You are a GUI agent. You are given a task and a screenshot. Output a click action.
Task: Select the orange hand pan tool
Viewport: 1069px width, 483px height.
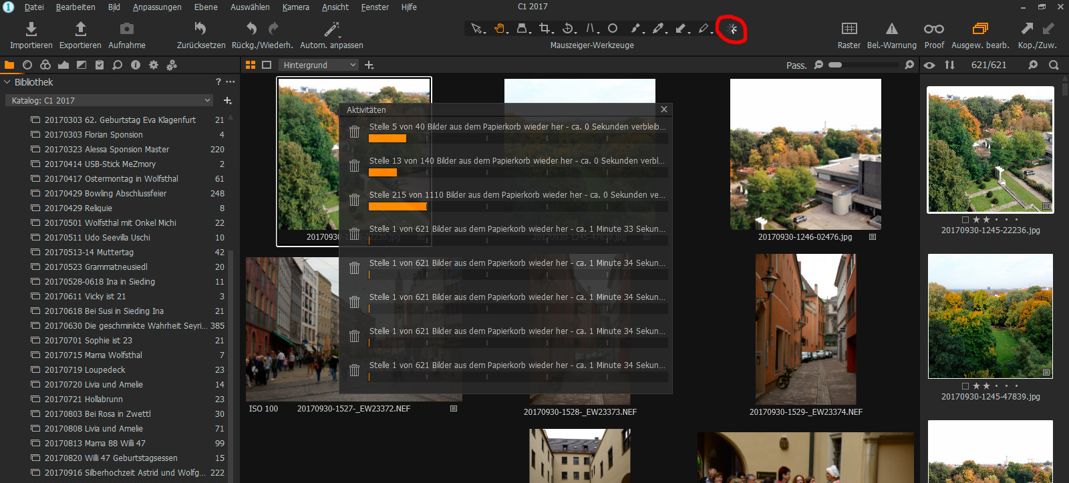point(500,29)
